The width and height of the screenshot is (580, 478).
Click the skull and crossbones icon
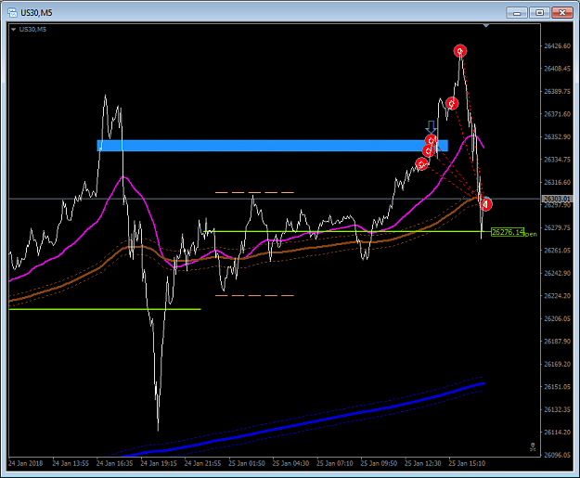[x=533, y=446]
